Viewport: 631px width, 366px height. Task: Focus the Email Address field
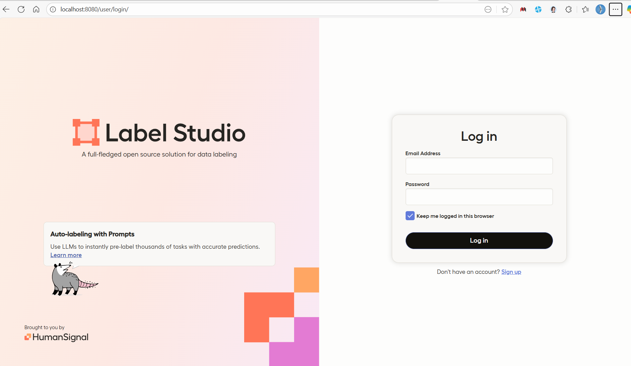click(479, 166)
